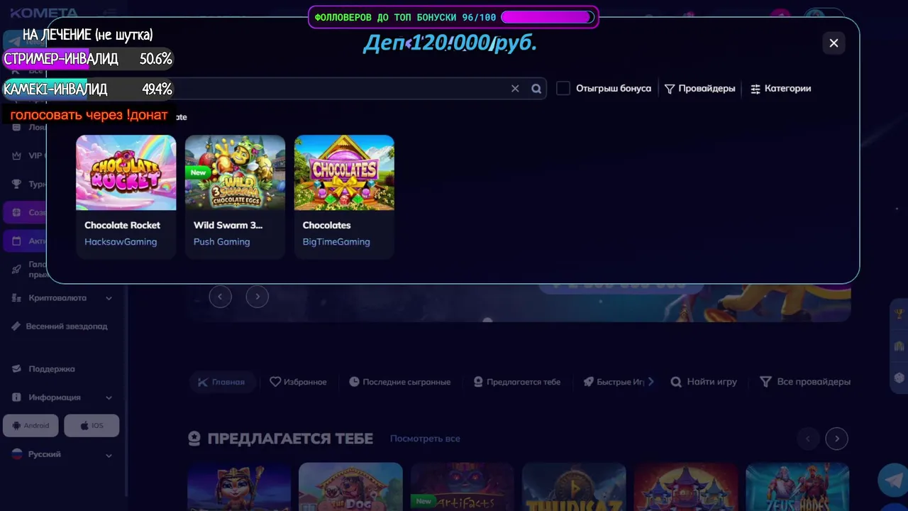Click Посмотреть все link
The image size is (908, 511).
tap(425, 439)
